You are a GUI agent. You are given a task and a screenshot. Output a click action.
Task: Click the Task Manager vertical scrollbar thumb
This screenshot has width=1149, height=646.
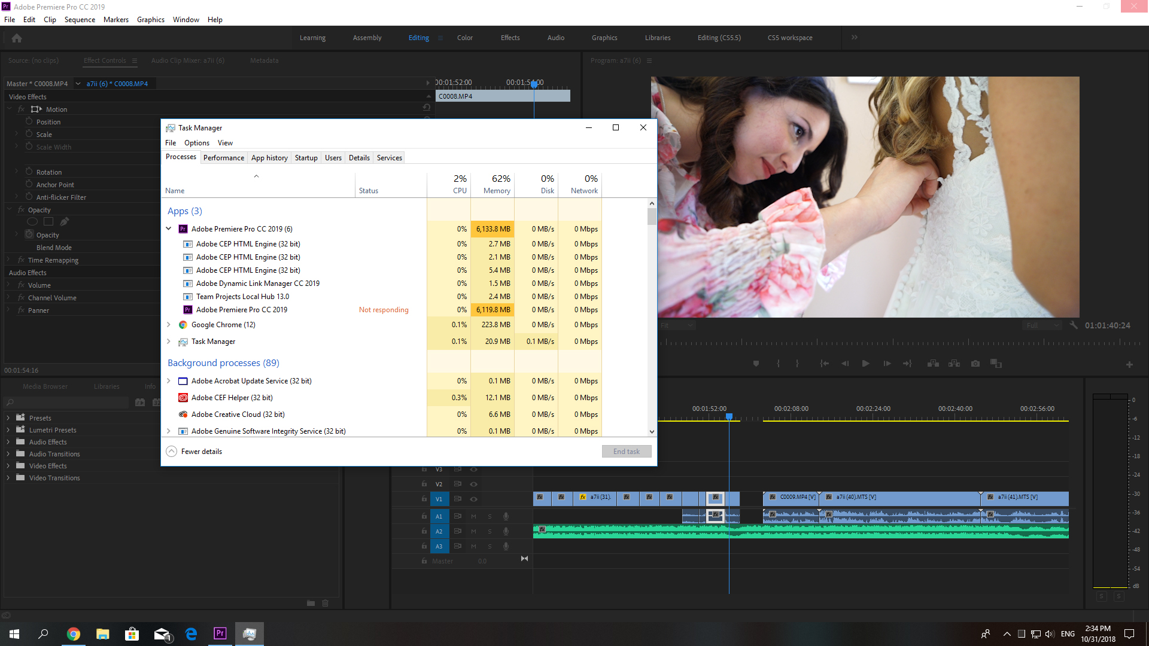(652, 217)
